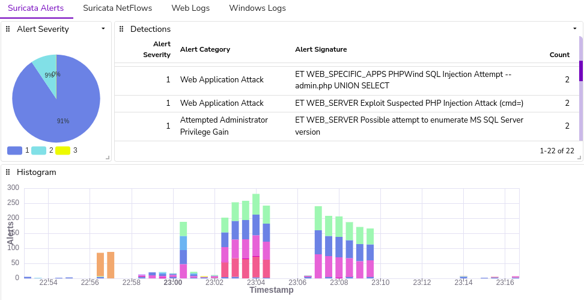This screenshot has height=300, width=584.
Task: Open the Alert Severity panel dropdown menu
Action: tap(103, 29)
